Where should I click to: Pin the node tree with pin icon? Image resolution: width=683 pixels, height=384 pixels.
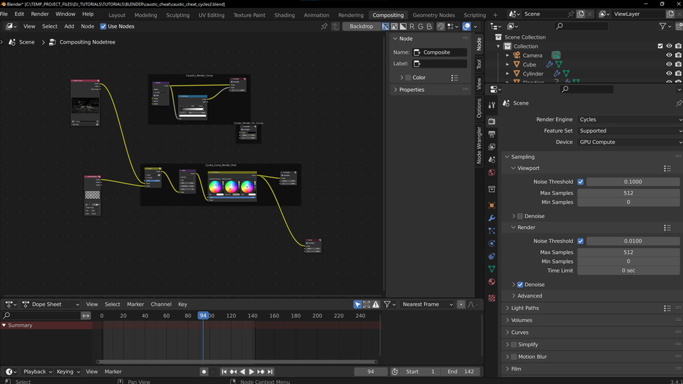click(x=324, y=27)
